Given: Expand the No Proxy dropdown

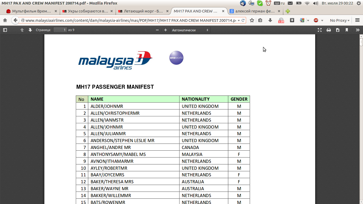Looking at the screenshot, I should pos(340,20).
